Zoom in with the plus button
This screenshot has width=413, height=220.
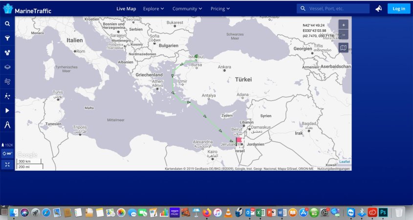344,25
